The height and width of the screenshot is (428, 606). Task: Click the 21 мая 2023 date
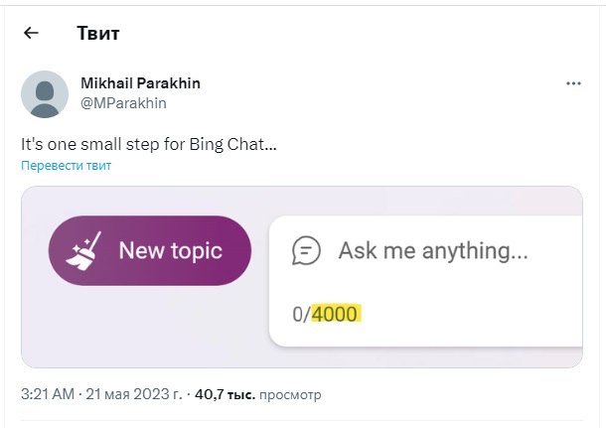click(134, 394)
